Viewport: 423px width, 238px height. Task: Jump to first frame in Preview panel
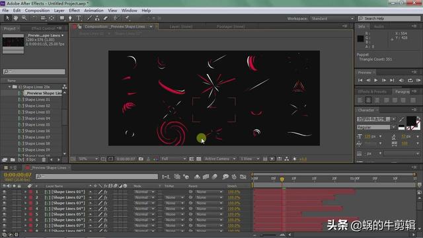click(x=360, y=80)
